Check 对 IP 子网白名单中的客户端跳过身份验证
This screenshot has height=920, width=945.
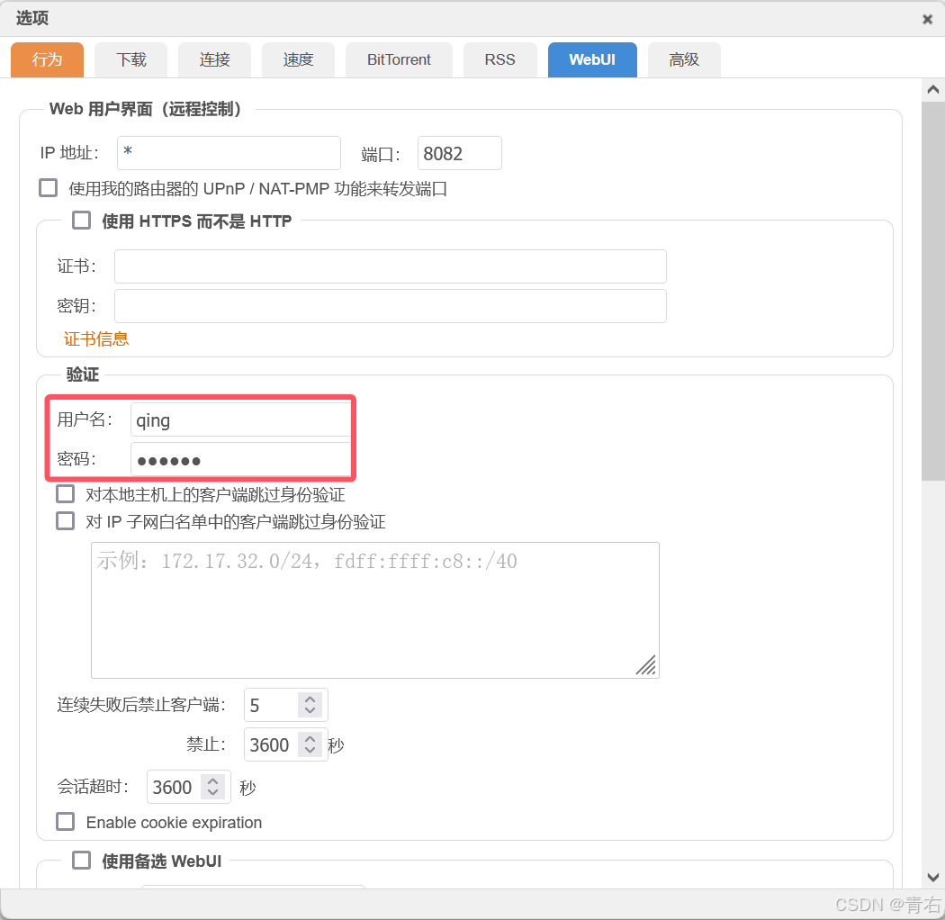pos(65,521)
